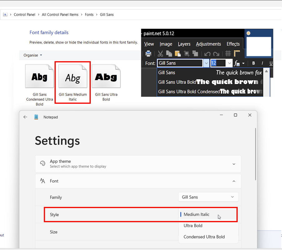Choose Gill Sans Ultra Bold Condensed font
The image size is (282, 250).
[x=210, y=92]
